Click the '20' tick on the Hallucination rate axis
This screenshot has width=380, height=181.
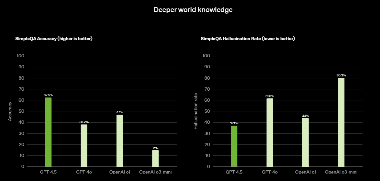click(207, 144)
